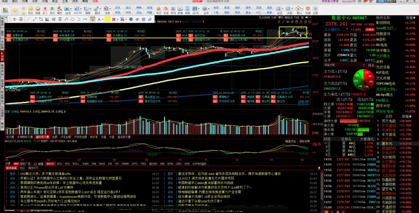Expand the F10/F9 dropdown arrow
The height and width of the screenshot is (213, 419).
coord(80,9)
